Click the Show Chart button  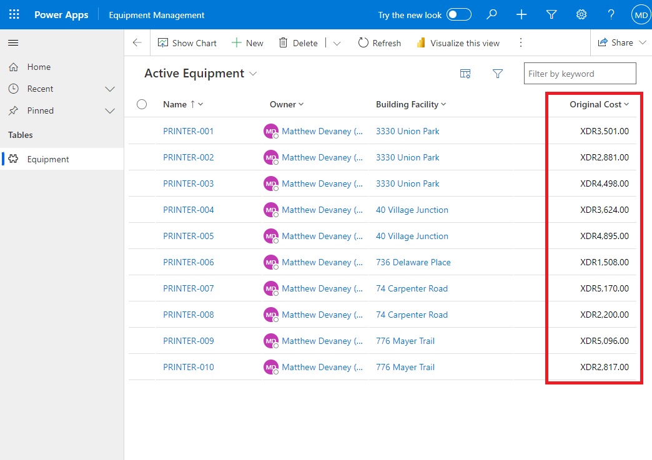(187, 42)
